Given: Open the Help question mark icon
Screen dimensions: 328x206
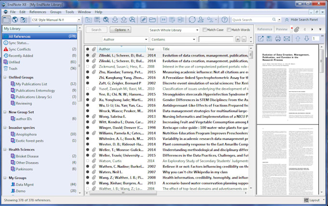Looking at the screenshot, I should (224, 20).
